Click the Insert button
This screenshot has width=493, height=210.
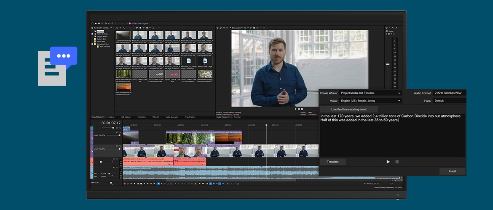(x=452, y=171)
